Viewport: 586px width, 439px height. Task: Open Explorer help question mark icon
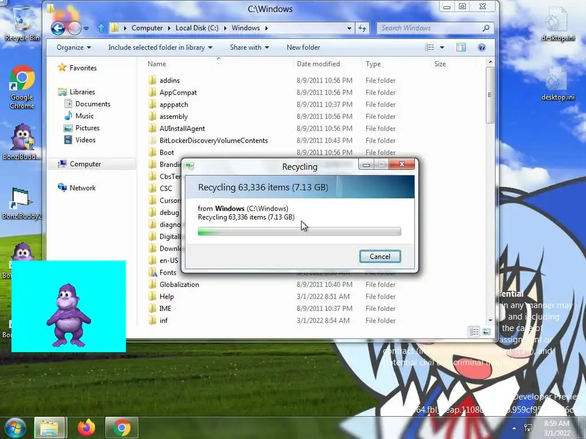(x=482, y=47)
